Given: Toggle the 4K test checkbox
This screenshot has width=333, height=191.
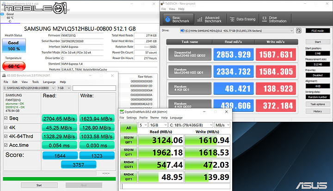Looking at the screenshot, I should [6, 127].
